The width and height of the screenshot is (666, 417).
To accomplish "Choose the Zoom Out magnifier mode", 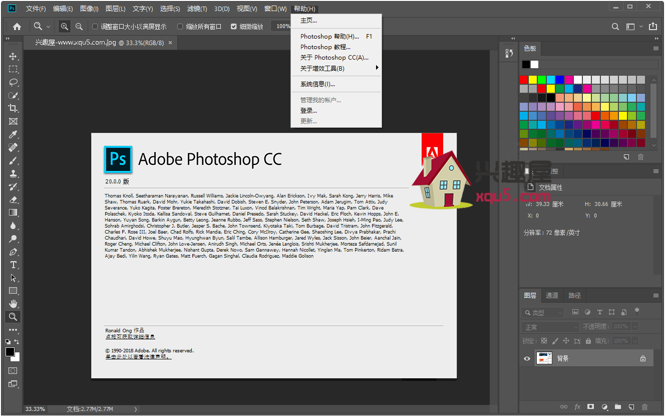I will tap(79, 27).
